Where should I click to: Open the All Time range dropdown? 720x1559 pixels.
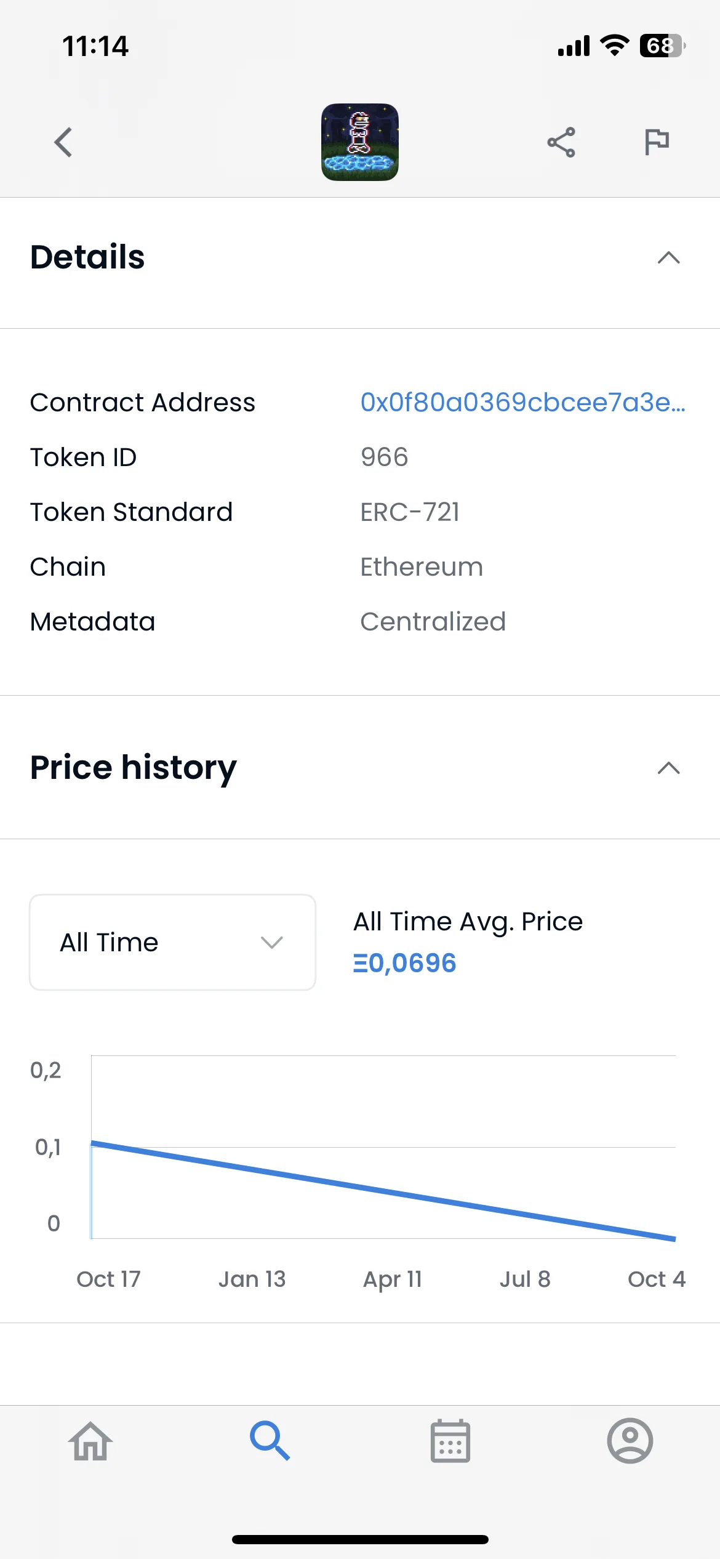click(172, 942)
